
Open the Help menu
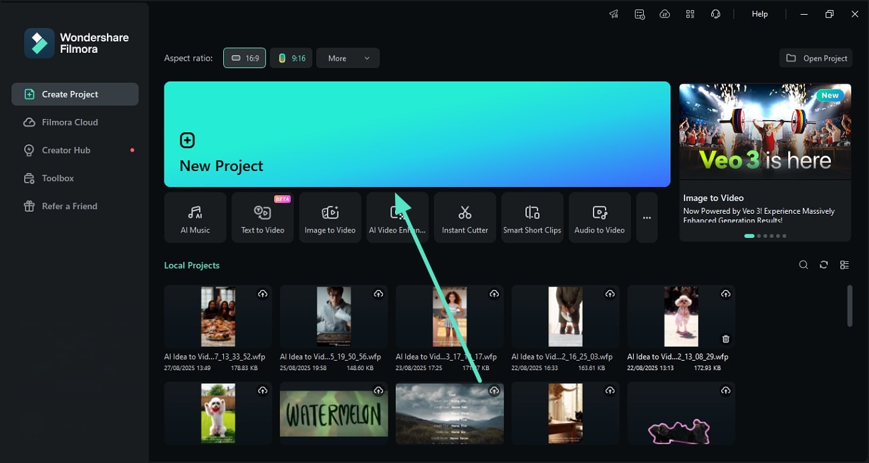pyautogui.click(x=760, y=14)
